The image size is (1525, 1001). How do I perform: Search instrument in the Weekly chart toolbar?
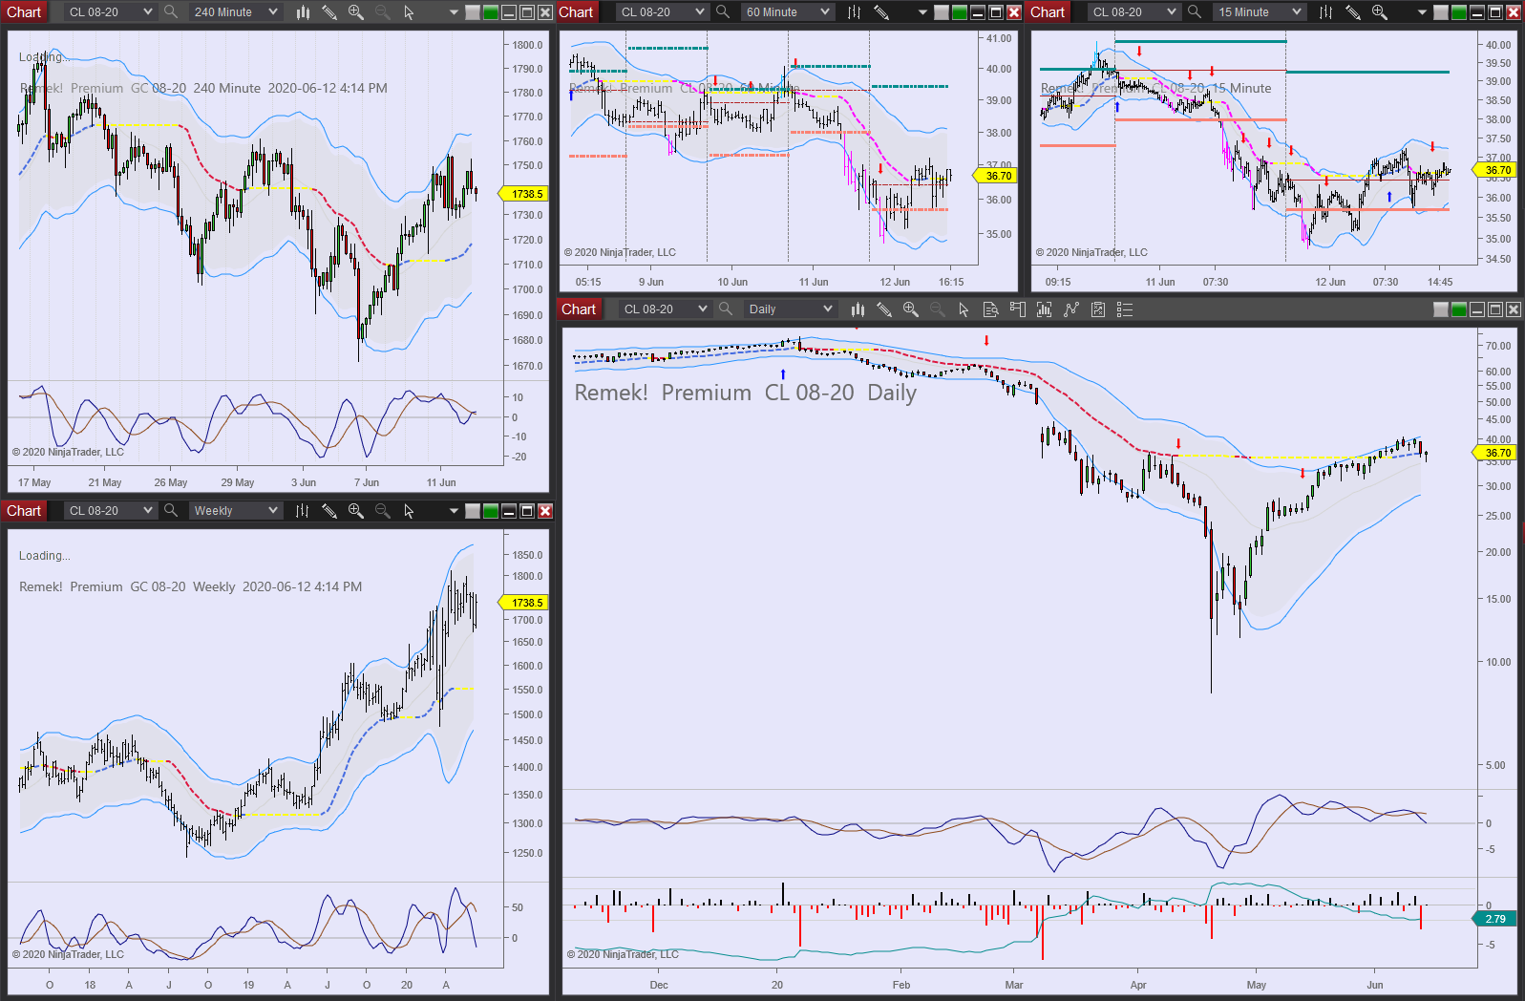[x=171, y=511]
